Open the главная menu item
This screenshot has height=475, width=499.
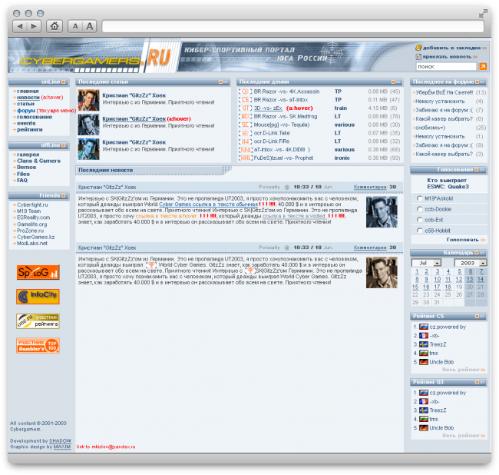point(27,91)
